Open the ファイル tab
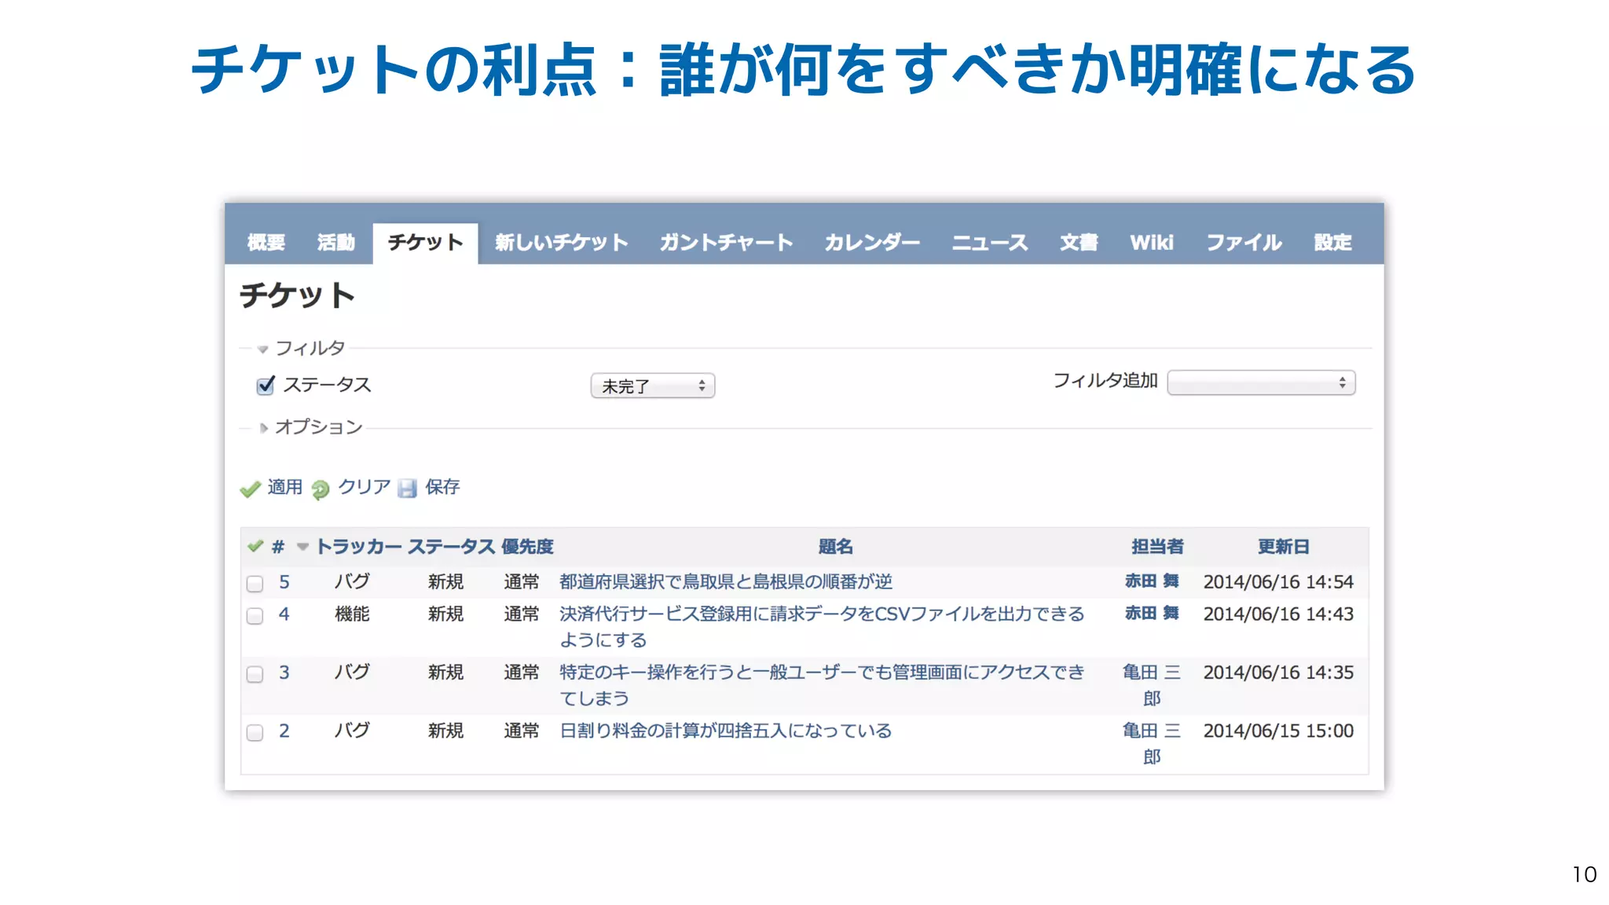The height and width of the screenshot is (905, 1609). click(1244, 242)
